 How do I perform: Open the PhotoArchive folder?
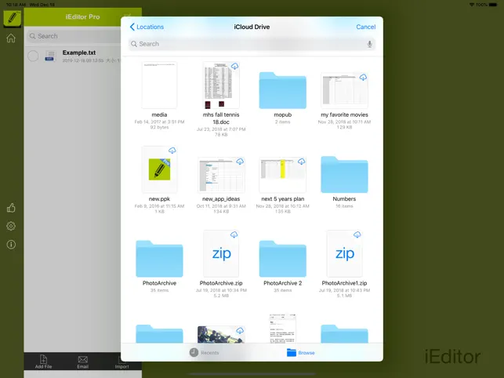click(x=159, y=259)
